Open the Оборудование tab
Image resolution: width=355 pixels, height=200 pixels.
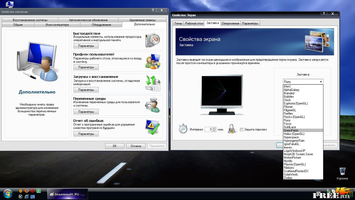point(101,25)
